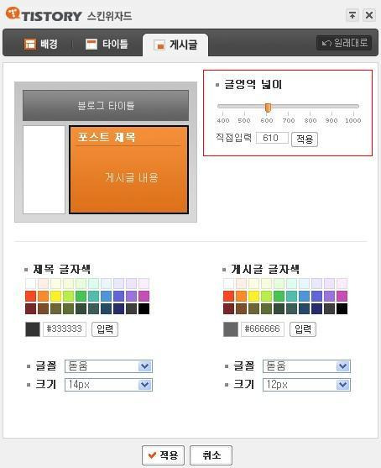
Task: Click the 700 mark on width slider
Action: pyautogui.click(x=289, y=120)
